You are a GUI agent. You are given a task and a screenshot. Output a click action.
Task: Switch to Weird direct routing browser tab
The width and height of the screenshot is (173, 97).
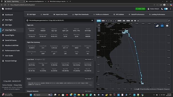(x=58, y=1)
